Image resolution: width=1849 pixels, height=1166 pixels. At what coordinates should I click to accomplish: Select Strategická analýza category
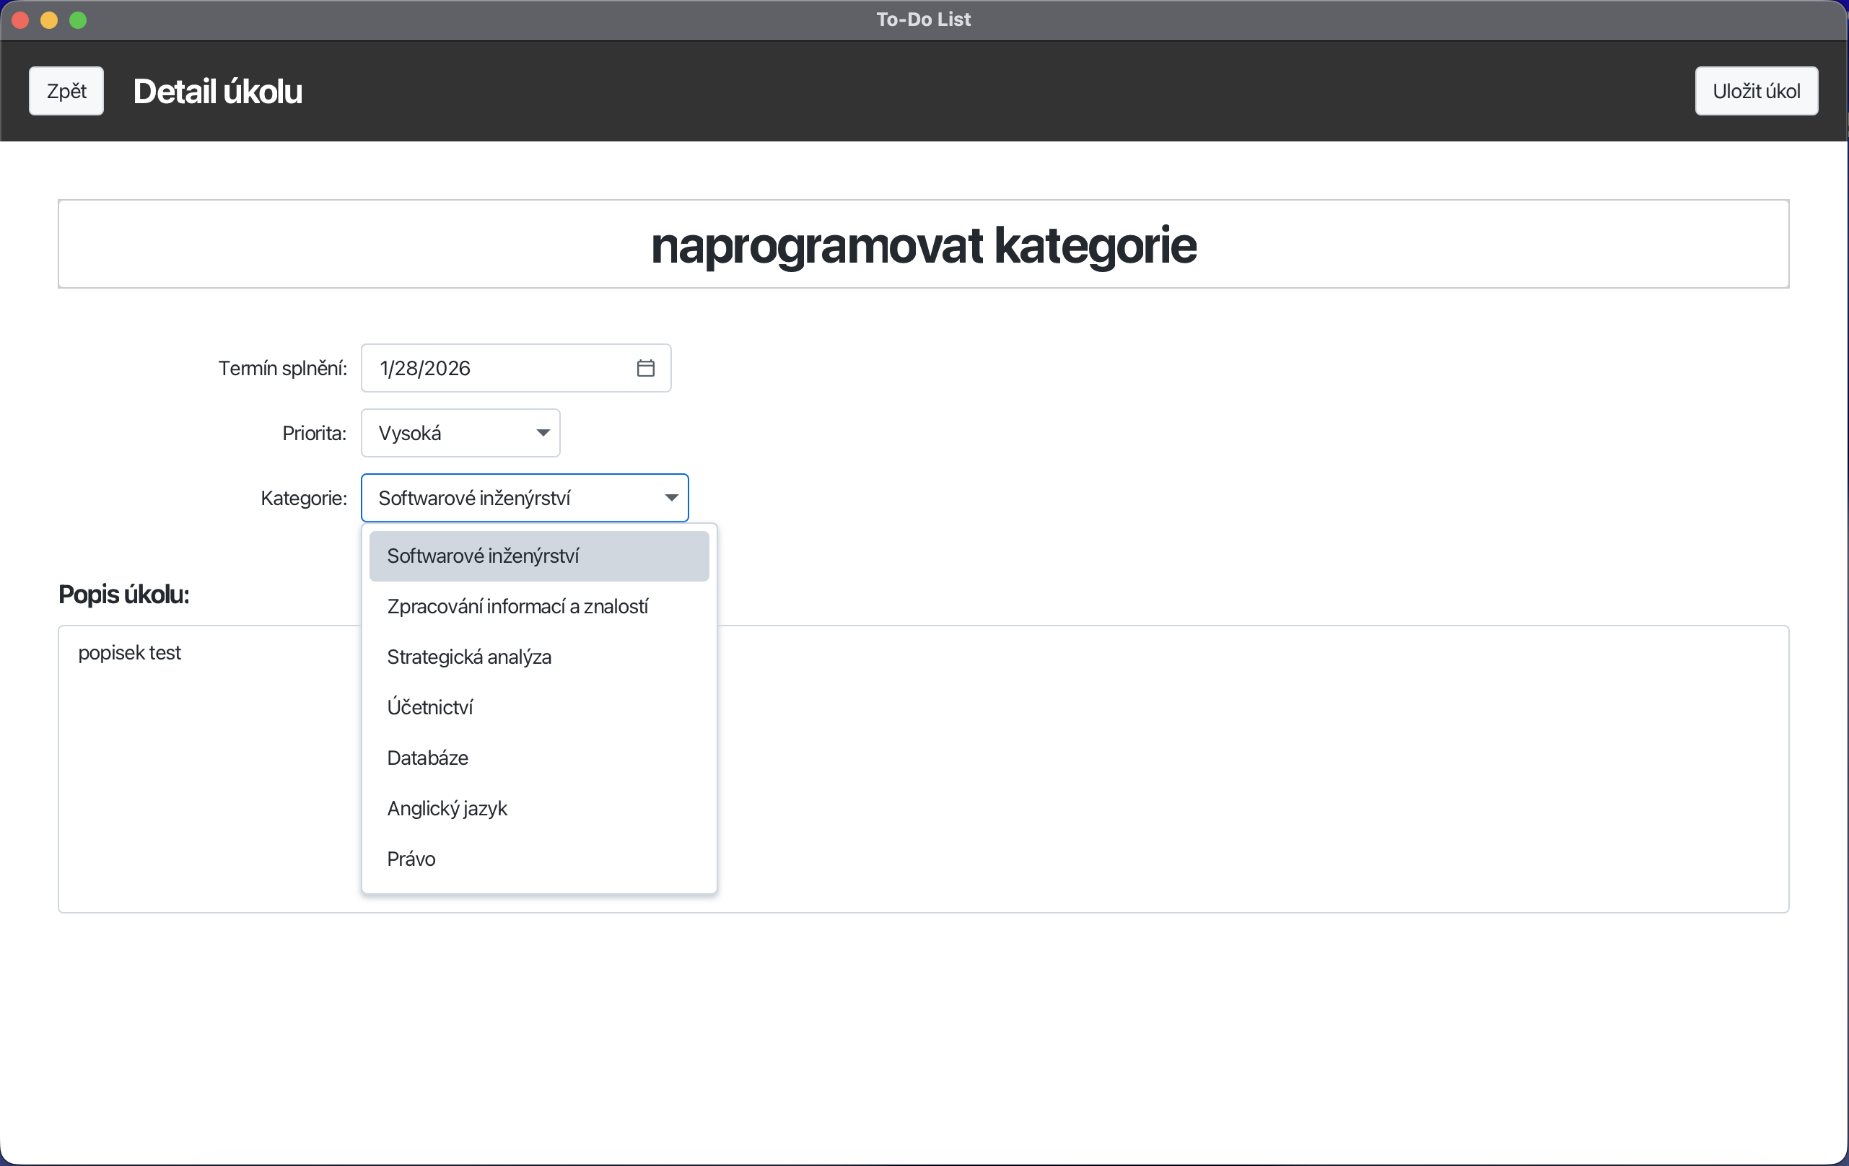tap(468, 657)
